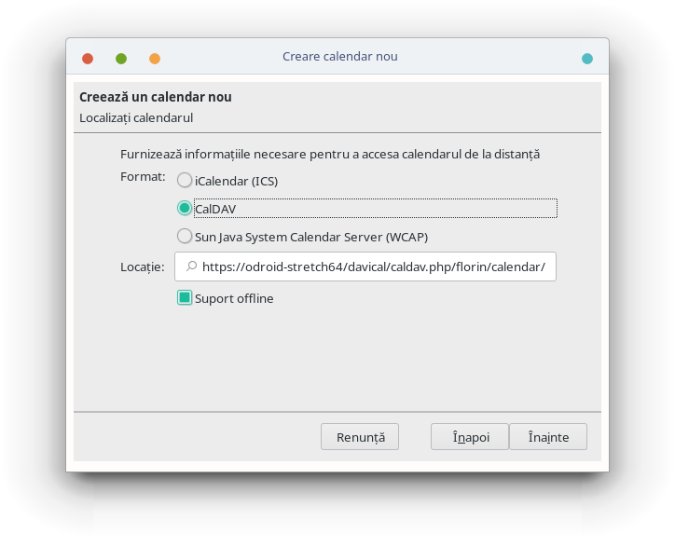Click the focused "CalDAV" label text
This screenshot has width=675, height=547.
[x=215, y=209]
